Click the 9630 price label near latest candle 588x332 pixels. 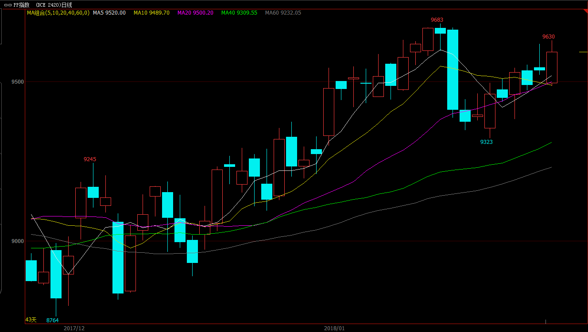pyautogui.click(x=549, y=37)
